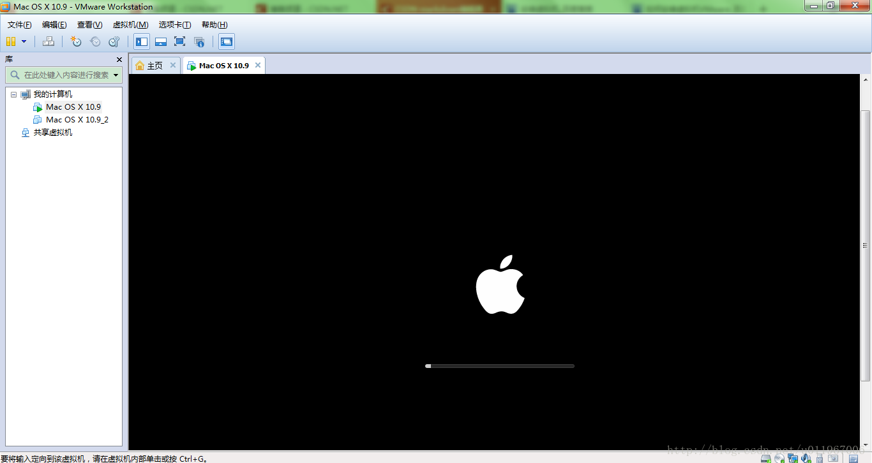
Task: Open the snapshot manager wrench icon
Action: [114, 41]
